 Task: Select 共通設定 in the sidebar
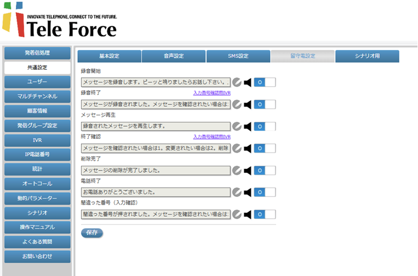tap(37, 67)
